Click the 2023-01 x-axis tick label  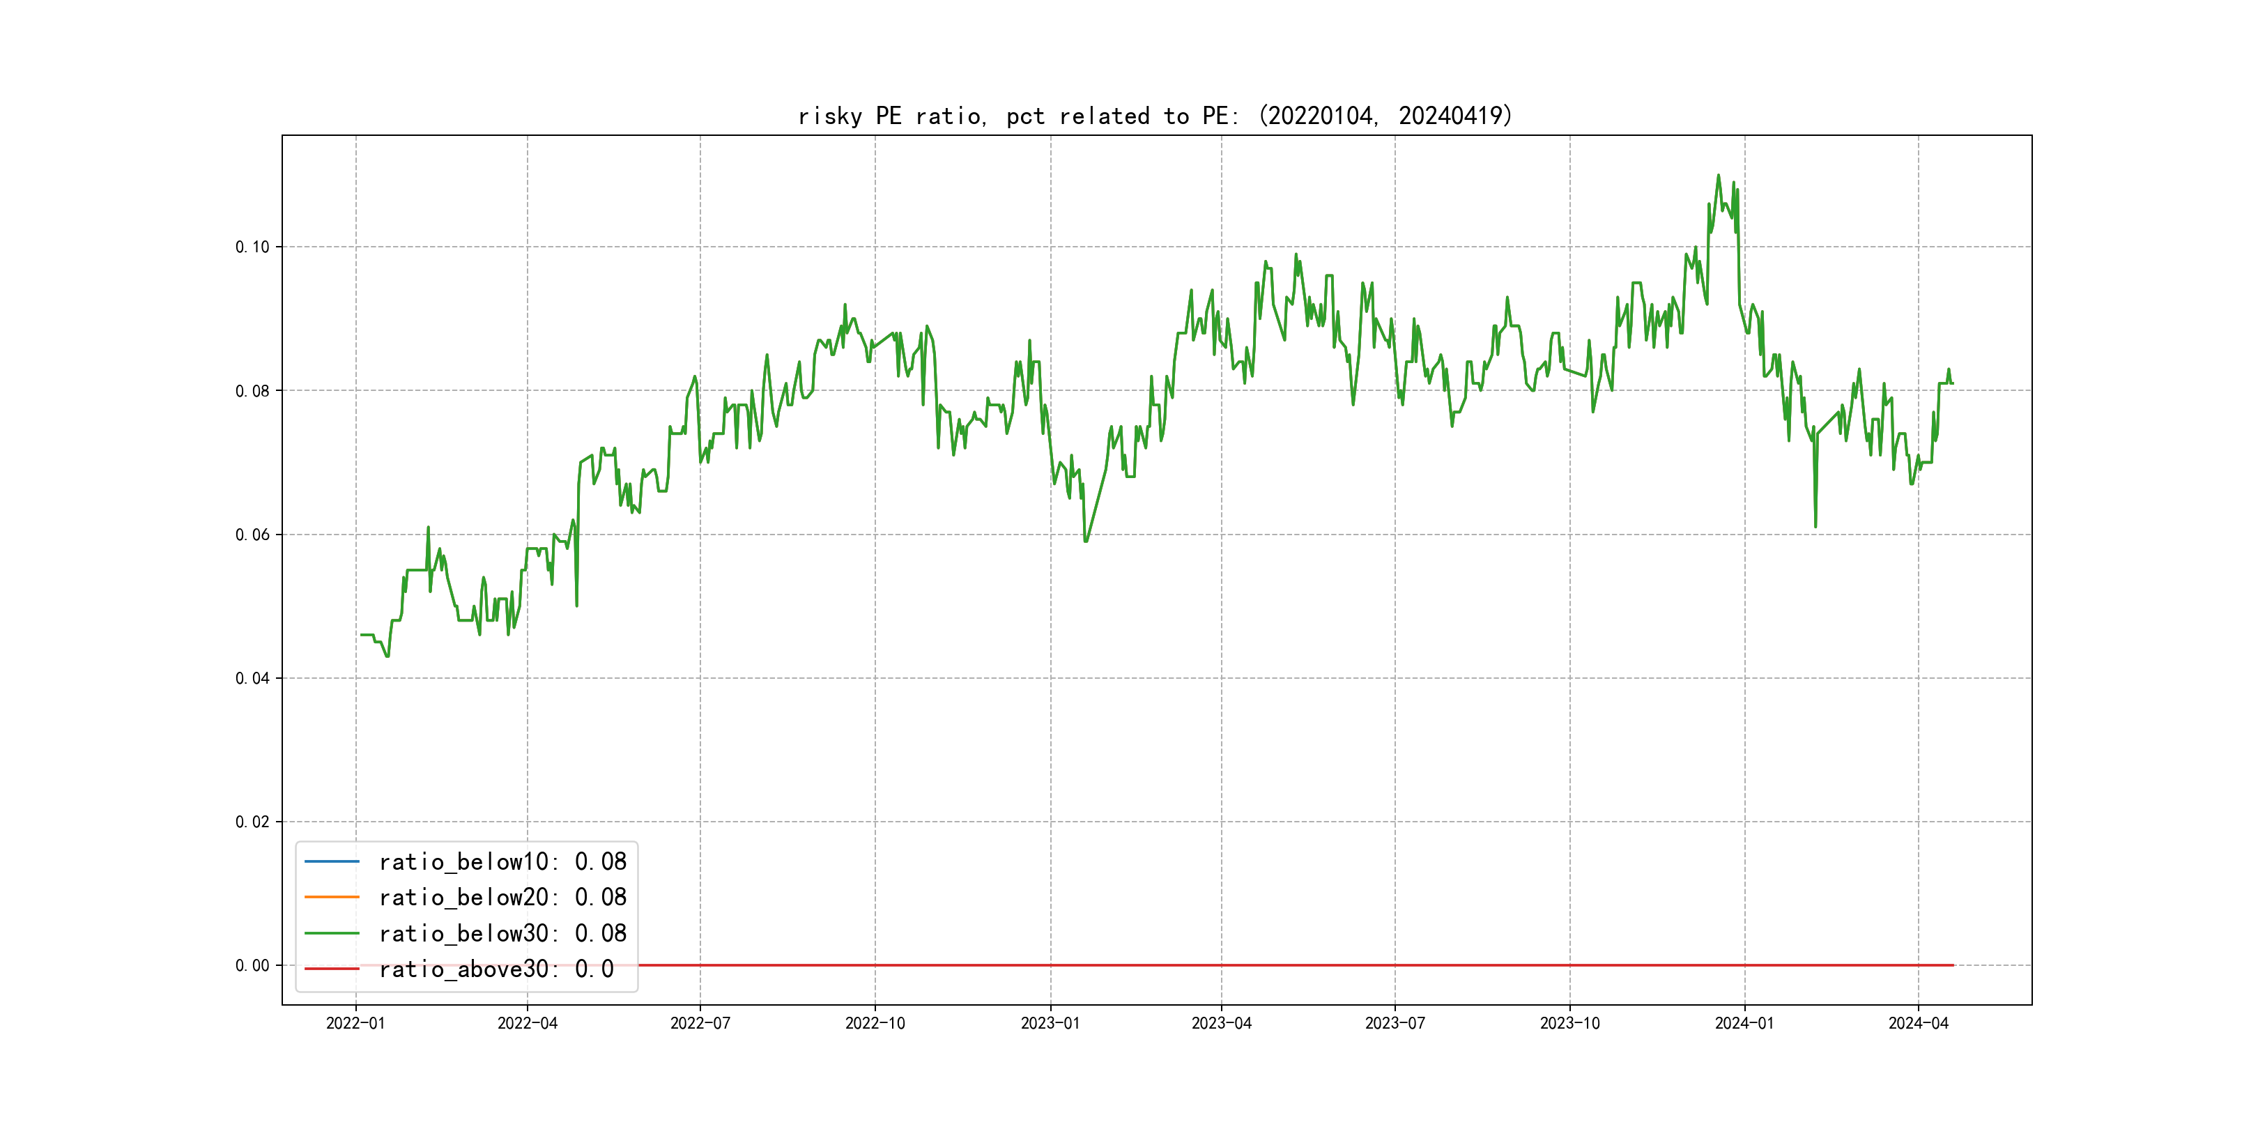click(1050, 1024)
